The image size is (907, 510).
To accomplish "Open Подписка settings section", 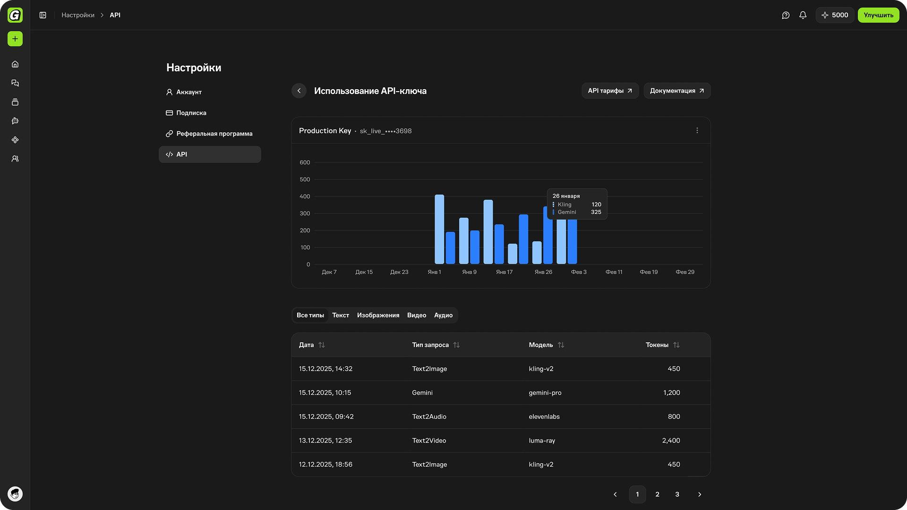I will [191, 113].
